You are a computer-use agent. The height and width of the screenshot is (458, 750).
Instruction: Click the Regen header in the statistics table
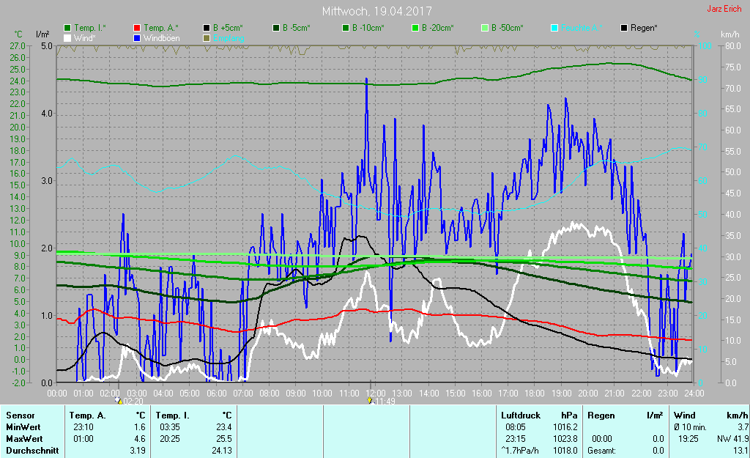[x=601, y=415]
